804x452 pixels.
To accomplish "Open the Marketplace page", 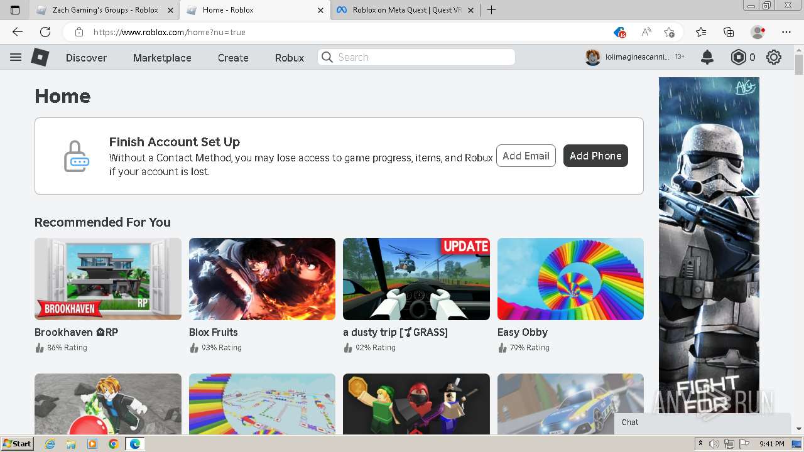I will tap(162, 58).
